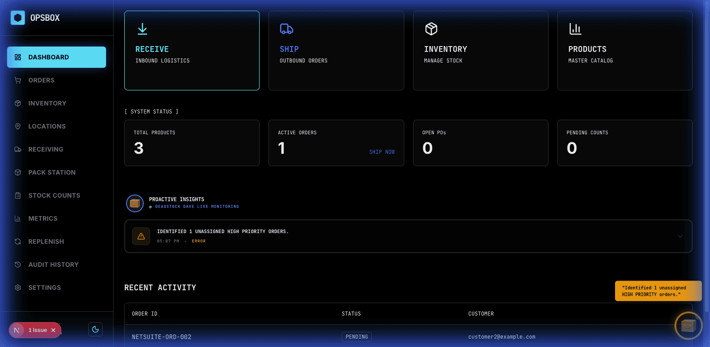Select Pack Station in sidebar
Image resolution: width=710 pixels, height=347 pixels.
click(x=56, y=172)
